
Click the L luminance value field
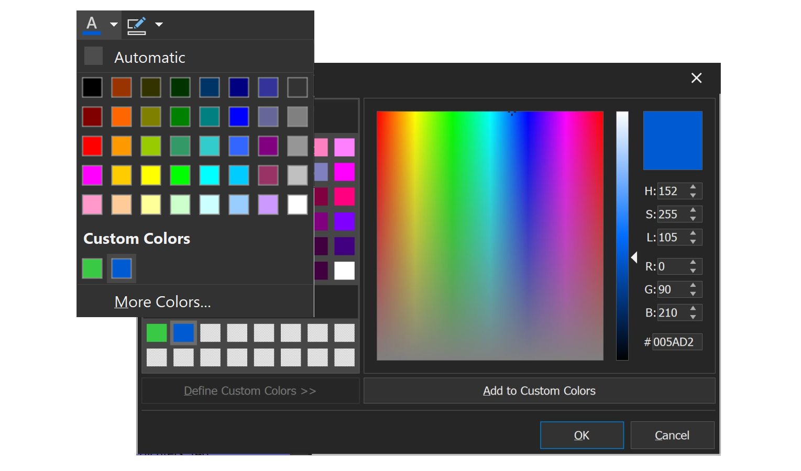point(672,237)
